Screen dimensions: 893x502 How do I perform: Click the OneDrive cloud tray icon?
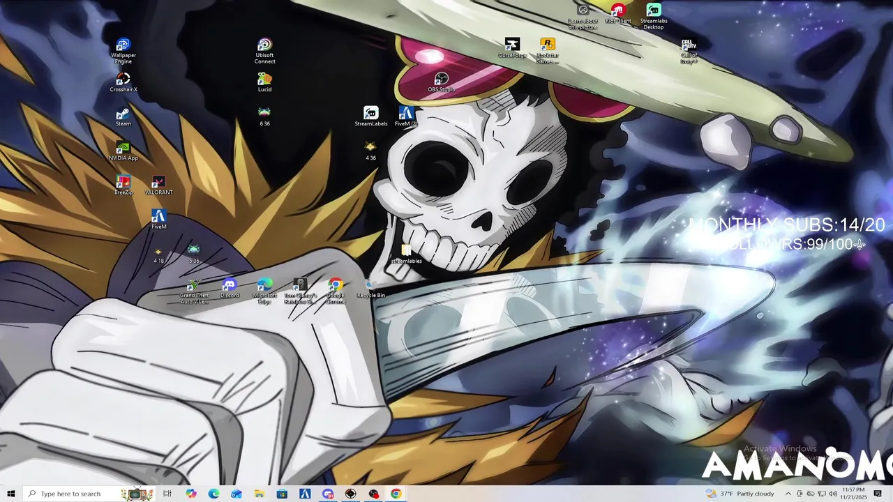tap(811, 494)
